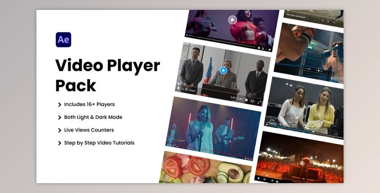Click the chevron before Live Views Counters

[x=59, y=130]
